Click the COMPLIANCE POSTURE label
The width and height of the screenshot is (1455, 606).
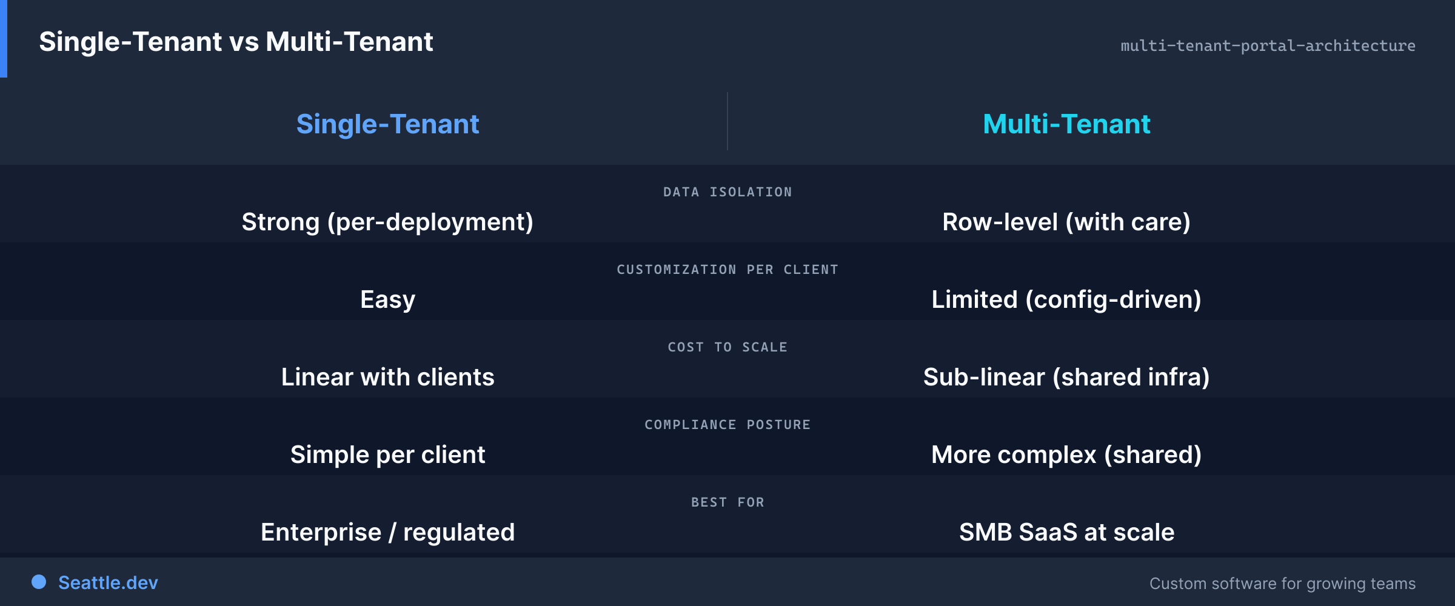727,425
